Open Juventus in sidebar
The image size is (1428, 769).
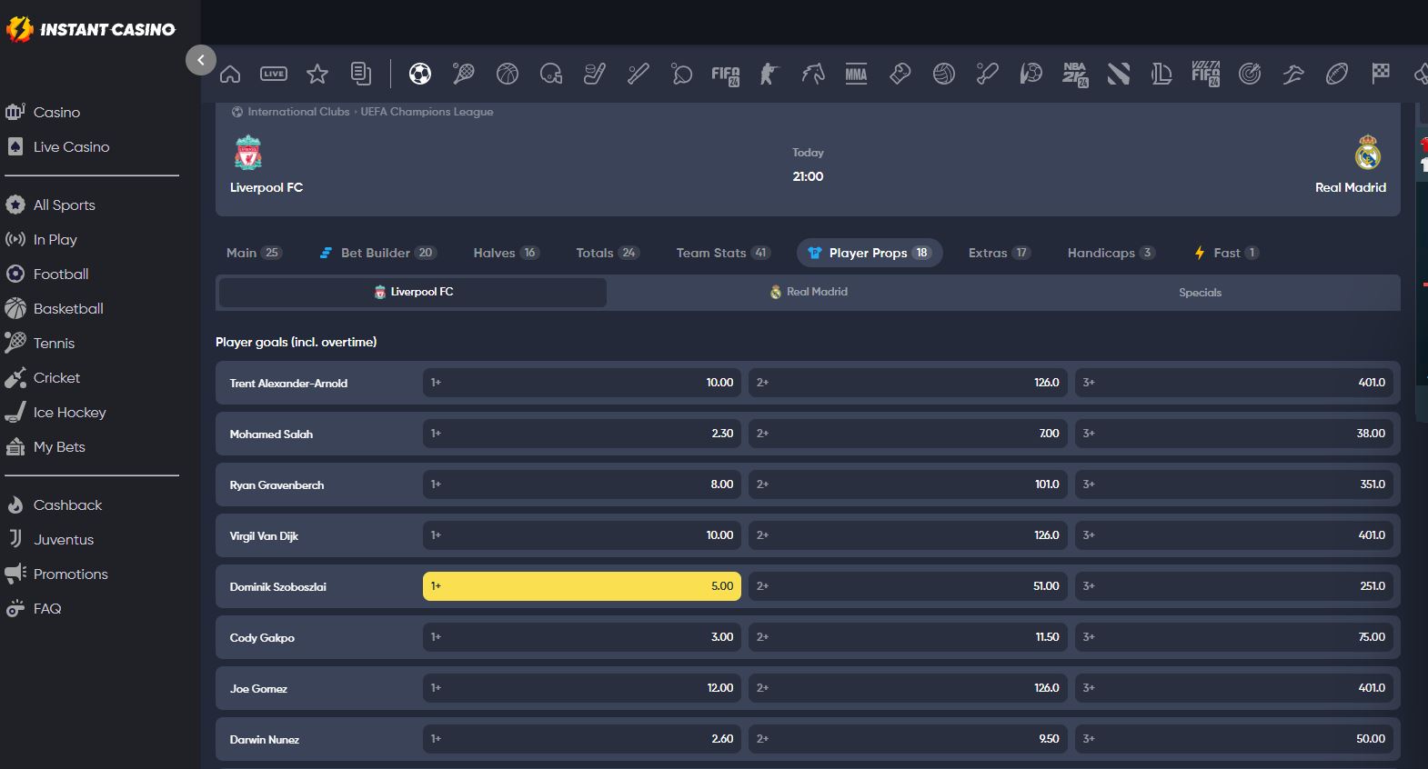click(x=64, y=539)
